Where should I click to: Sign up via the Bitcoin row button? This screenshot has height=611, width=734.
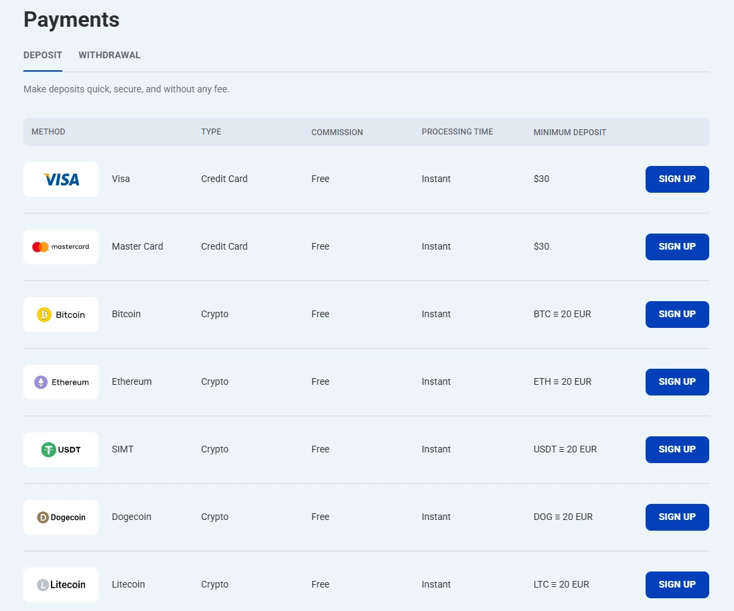(x=677, y=315)
